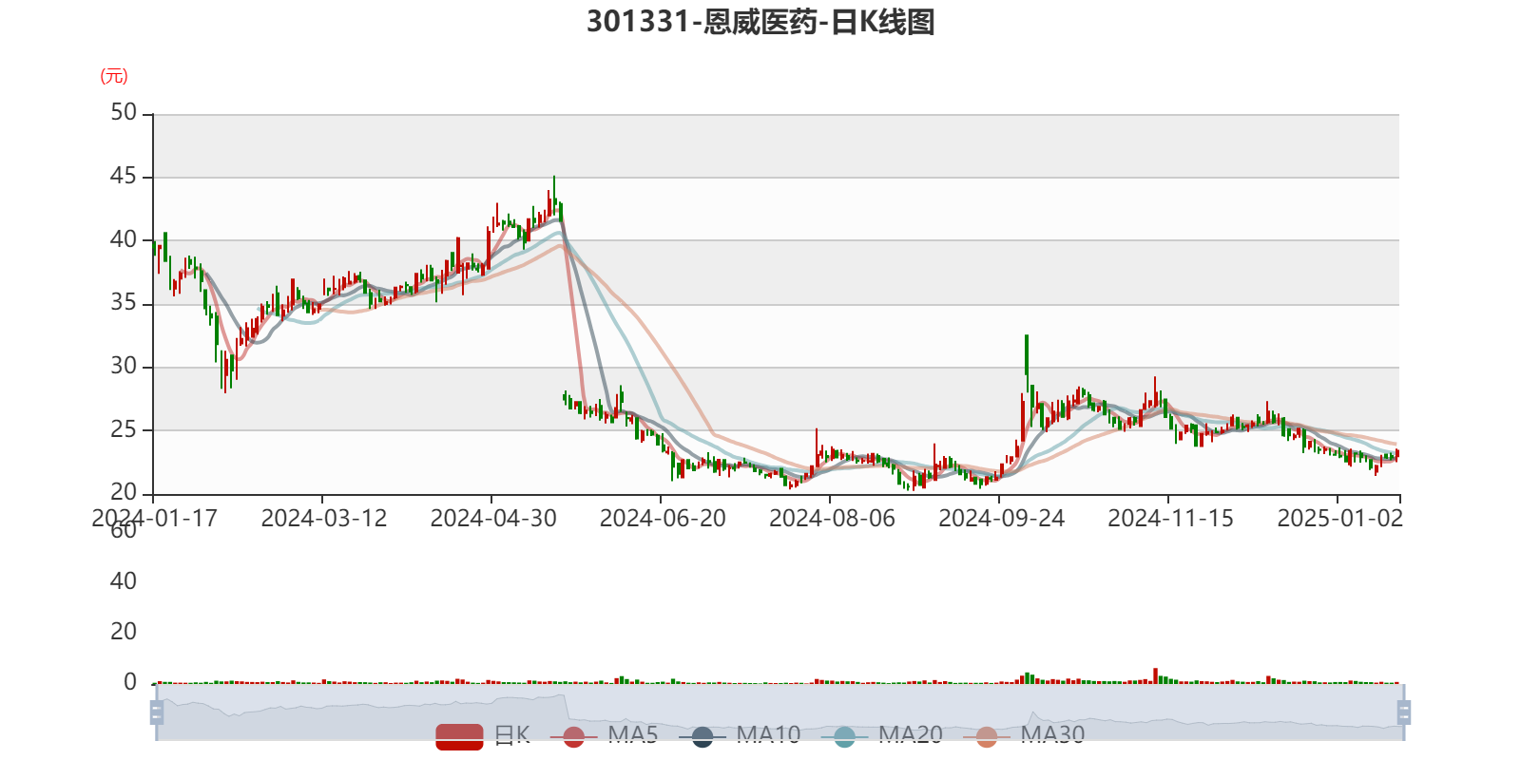Viewport: 1521px width, 760px height.
Task: Click the 40 volume axis label
Action: coord(124,580)
